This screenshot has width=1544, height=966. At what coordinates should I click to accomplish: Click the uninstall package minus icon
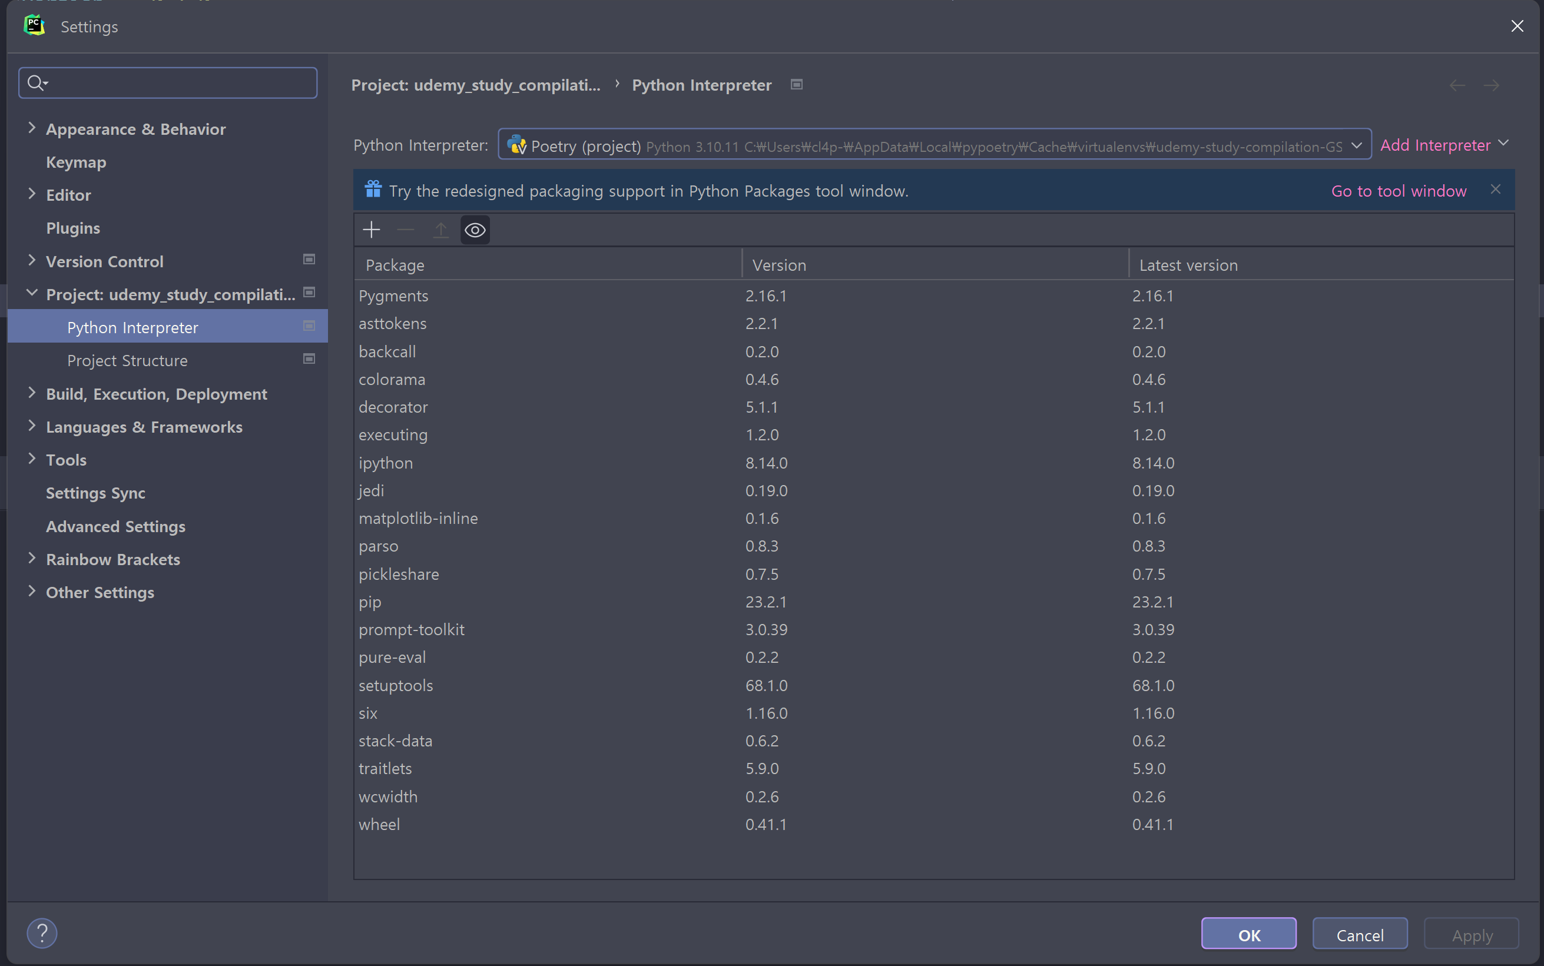click(x=406, y=230)
